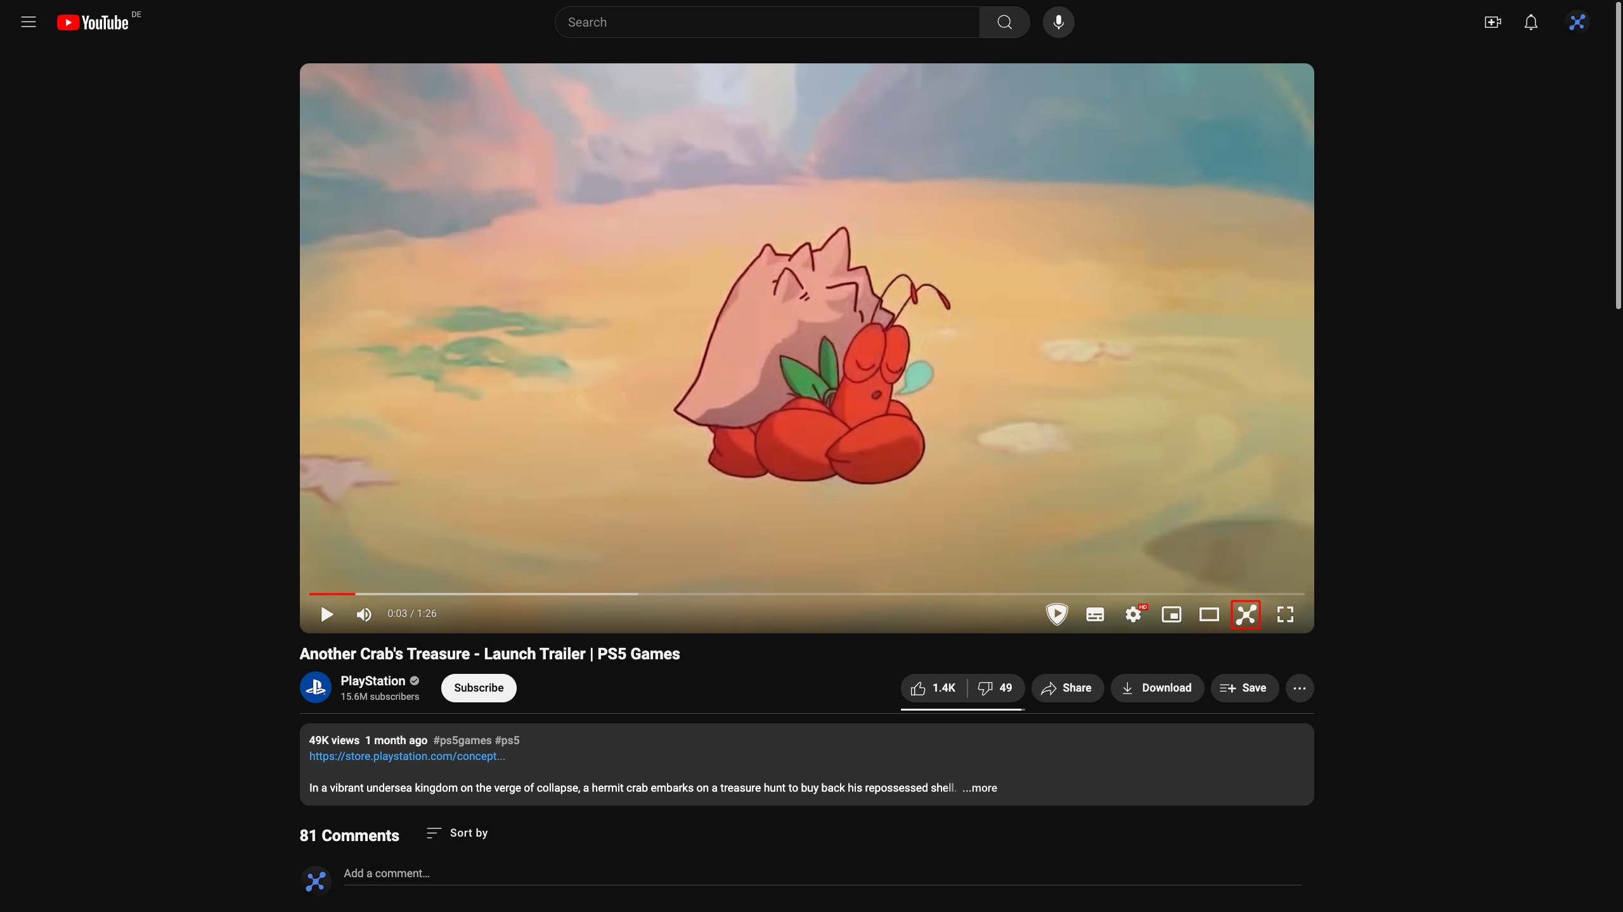The height and width of the screenshot is (912, 1623).
Task: Click the red-highlighted network node icon in the player
Action: (1246, 614)
